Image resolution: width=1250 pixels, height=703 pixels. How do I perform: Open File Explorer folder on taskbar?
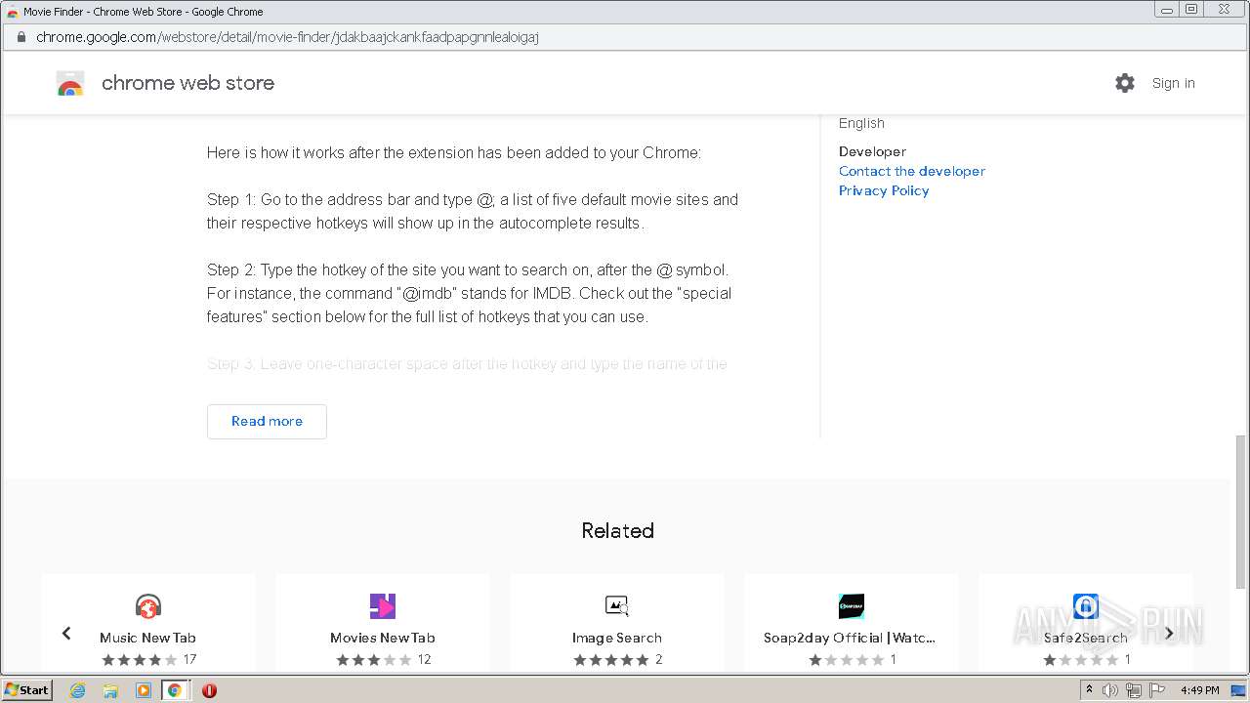point(110,690)
